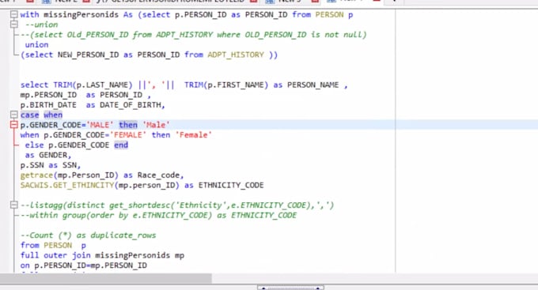The image size is (538, 290).
Task: Click 'p.PERSON_ID=mp.PERSON_ID' join condition
Action: [x=90, y=266]
